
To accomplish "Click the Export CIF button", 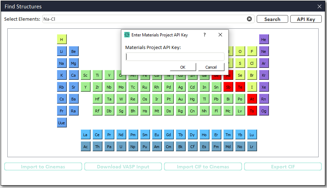I will coord(283,167).
